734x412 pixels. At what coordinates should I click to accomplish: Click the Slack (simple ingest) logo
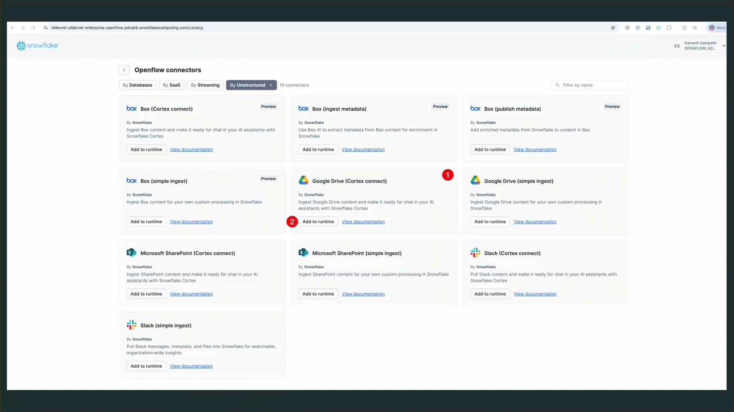pyautogui.click(x=132, y=325)
